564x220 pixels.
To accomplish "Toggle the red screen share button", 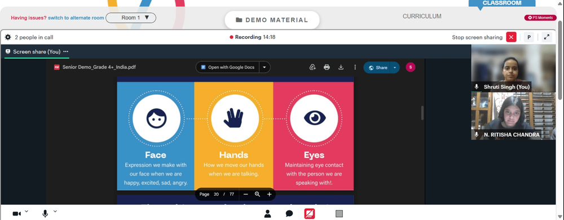I will [x=310, y=214].
